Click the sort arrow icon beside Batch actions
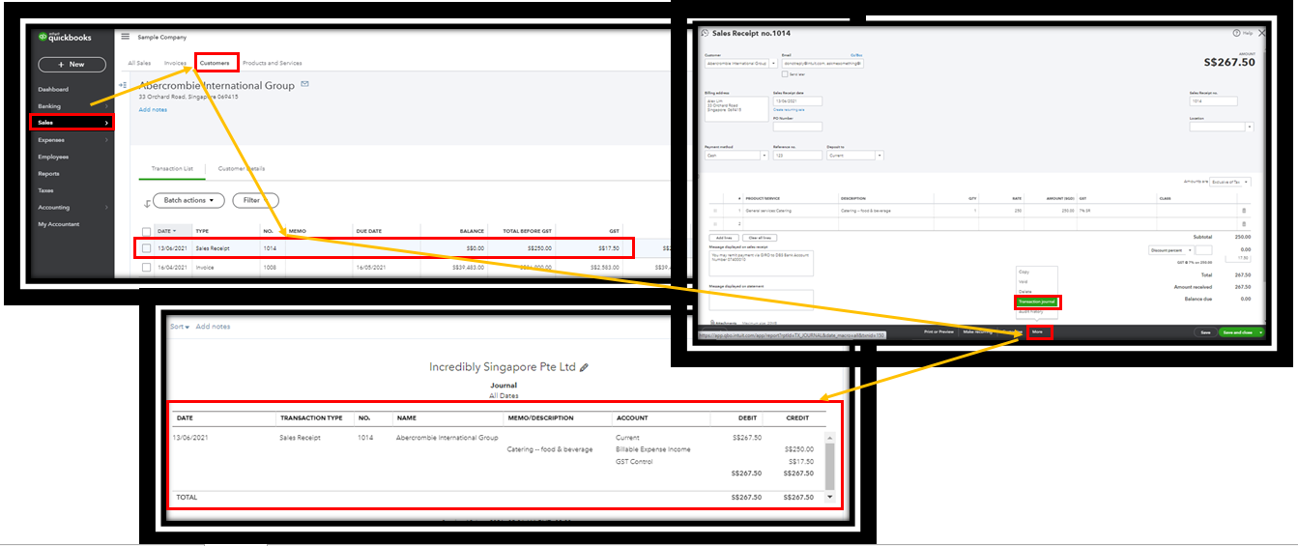The height and width of the screenshot is (546, 1298). point(147,202)
